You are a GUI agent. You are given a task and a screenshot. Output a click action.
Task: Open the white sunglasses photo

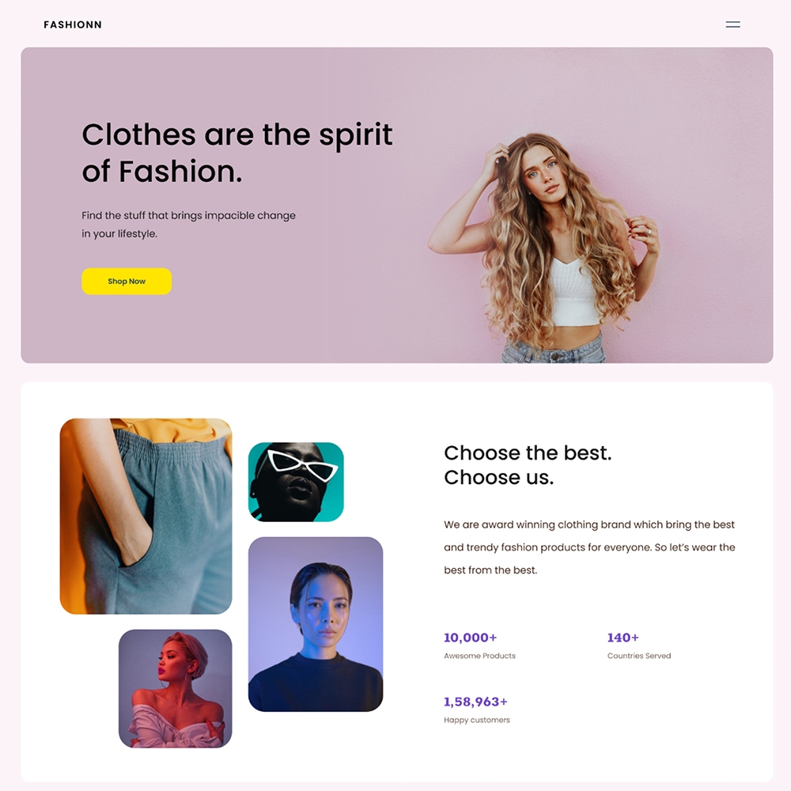tap(296, 482)
